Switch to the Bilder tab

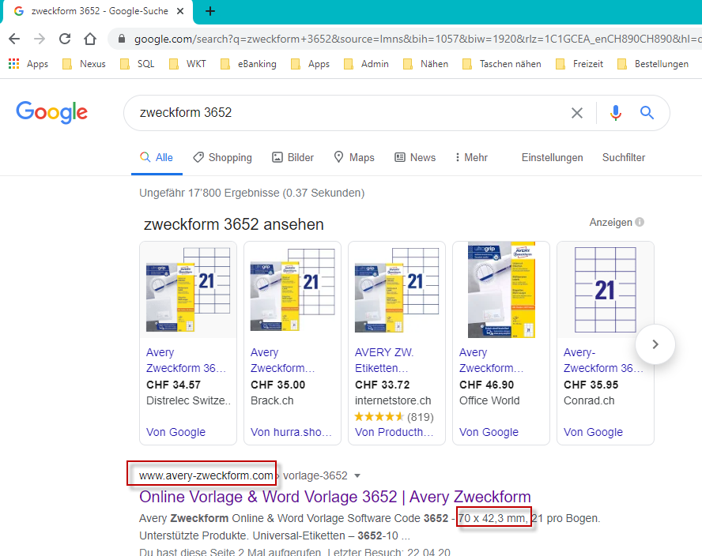pyautogui.click(x=293, y=157)
